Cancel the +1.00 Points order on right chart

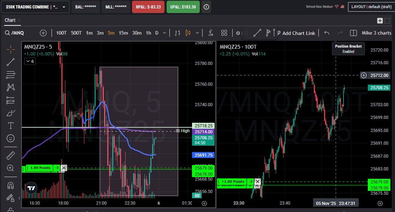pos(257,182)
